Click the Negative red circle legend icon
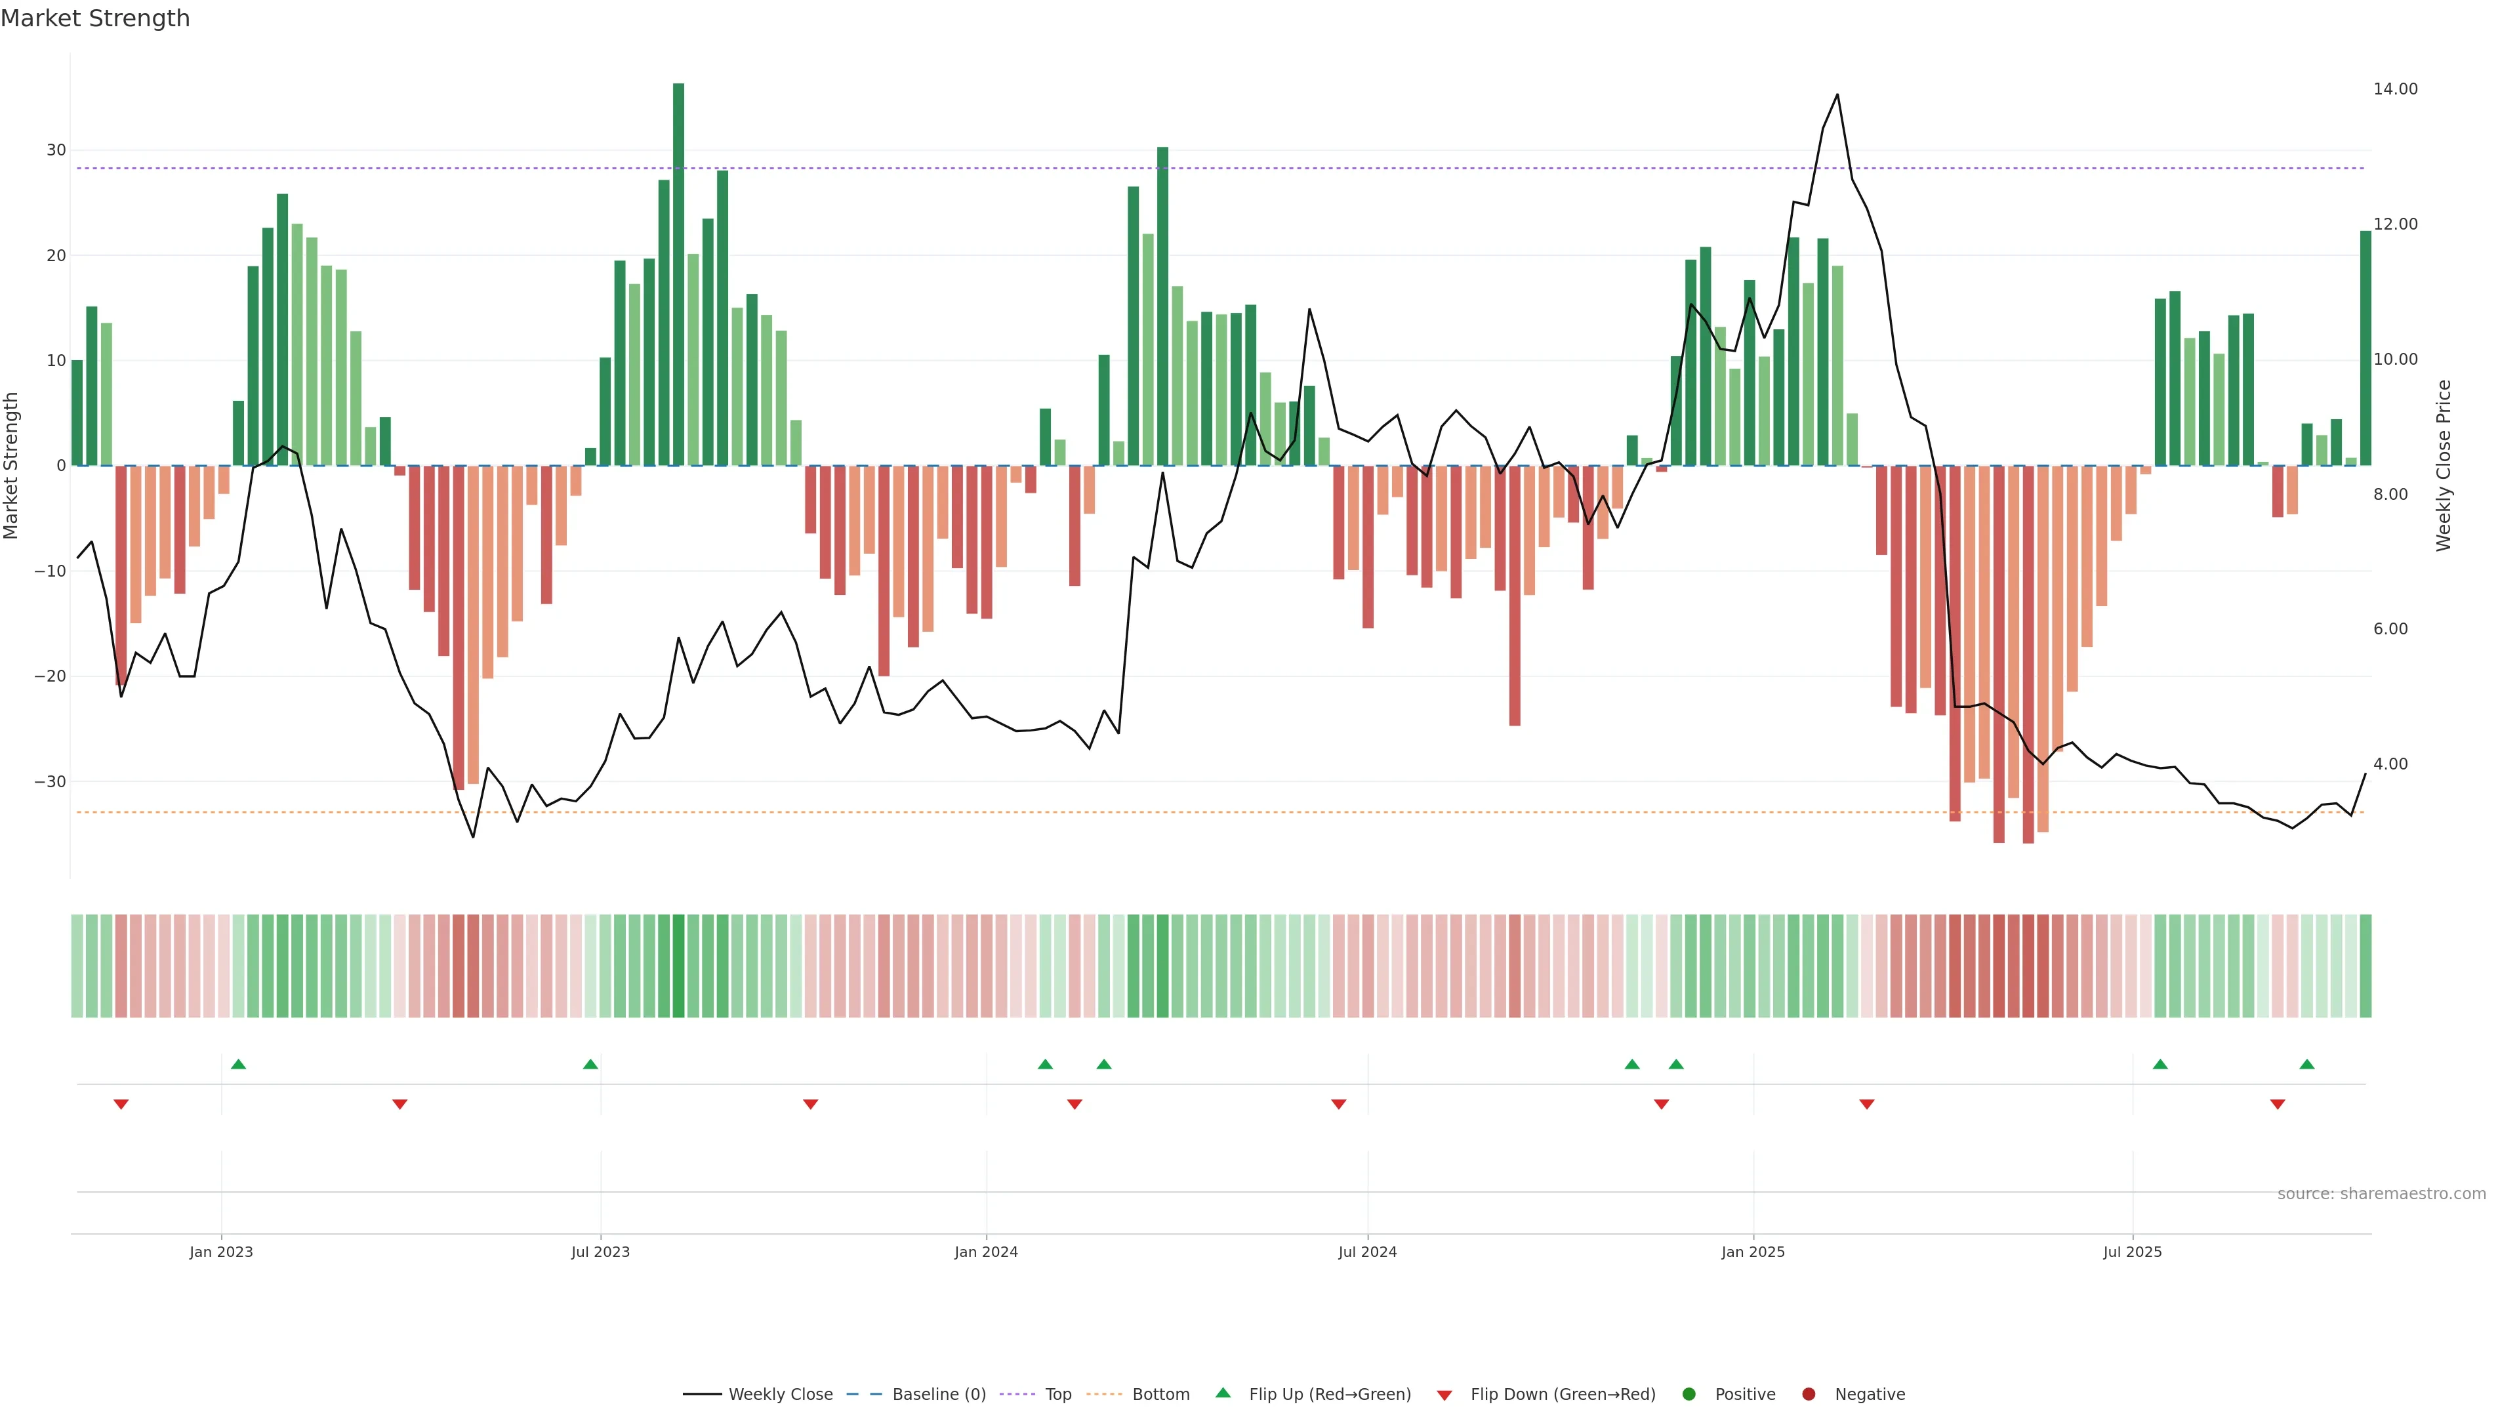The width and height of the screenshot is (2519, 1417). pyautogui.click(x=1808, y=1395)
